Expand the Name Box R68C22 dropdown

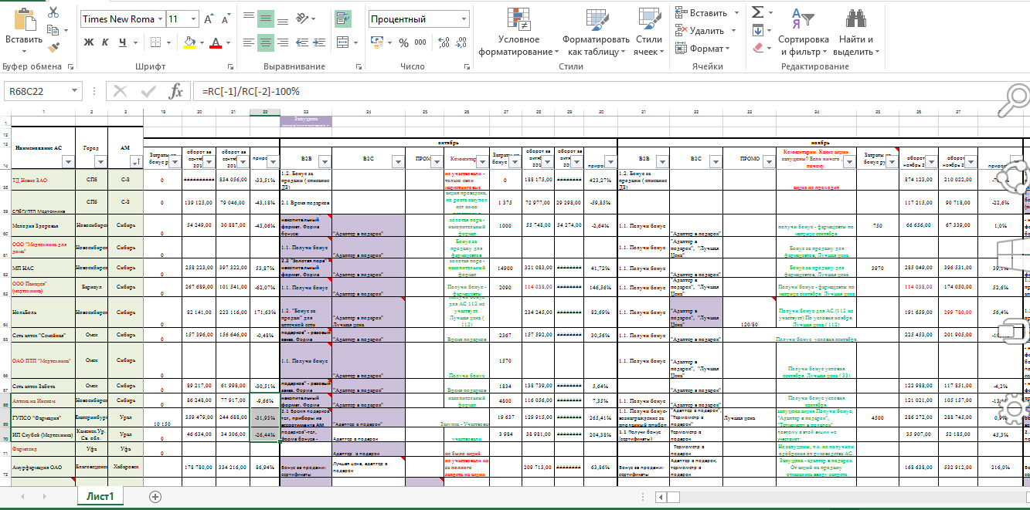[74, 91]
